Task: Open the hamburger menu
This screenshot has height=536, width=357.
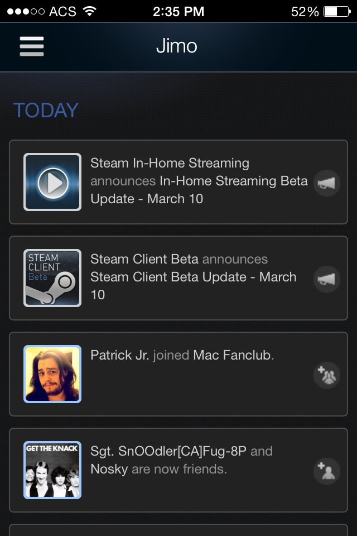Action: coord(32,46)
